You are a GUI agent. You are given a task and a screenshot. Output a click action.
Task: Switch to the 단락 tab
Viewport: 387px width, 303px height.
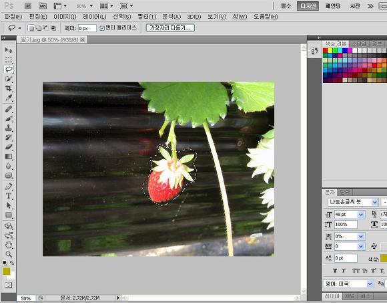click(x=344, y=192)
